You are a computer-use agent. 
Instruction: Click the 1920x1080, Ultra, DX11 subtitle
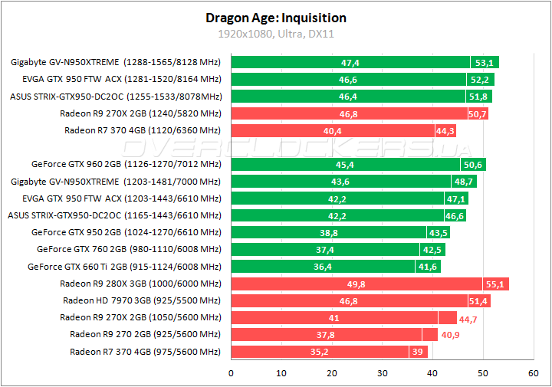point(276,34)
